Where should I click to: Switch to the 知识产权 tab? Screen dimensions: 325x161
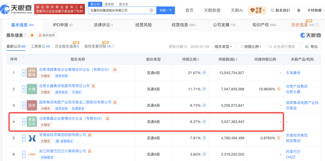point(265,25)
